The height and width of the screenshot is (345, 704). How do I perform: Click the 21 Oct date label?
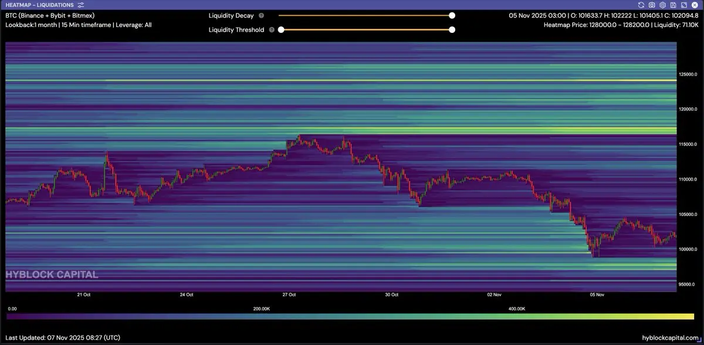[83, 295]
